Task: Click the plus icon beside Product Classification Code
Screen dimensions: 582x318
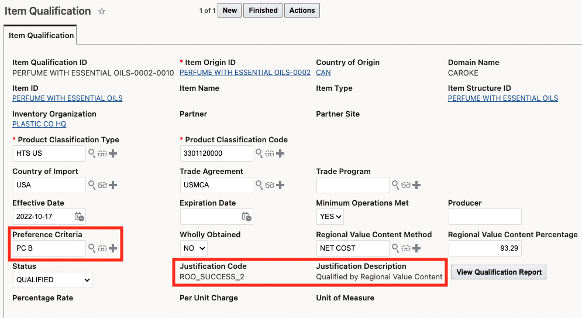Action: [280, 153]
